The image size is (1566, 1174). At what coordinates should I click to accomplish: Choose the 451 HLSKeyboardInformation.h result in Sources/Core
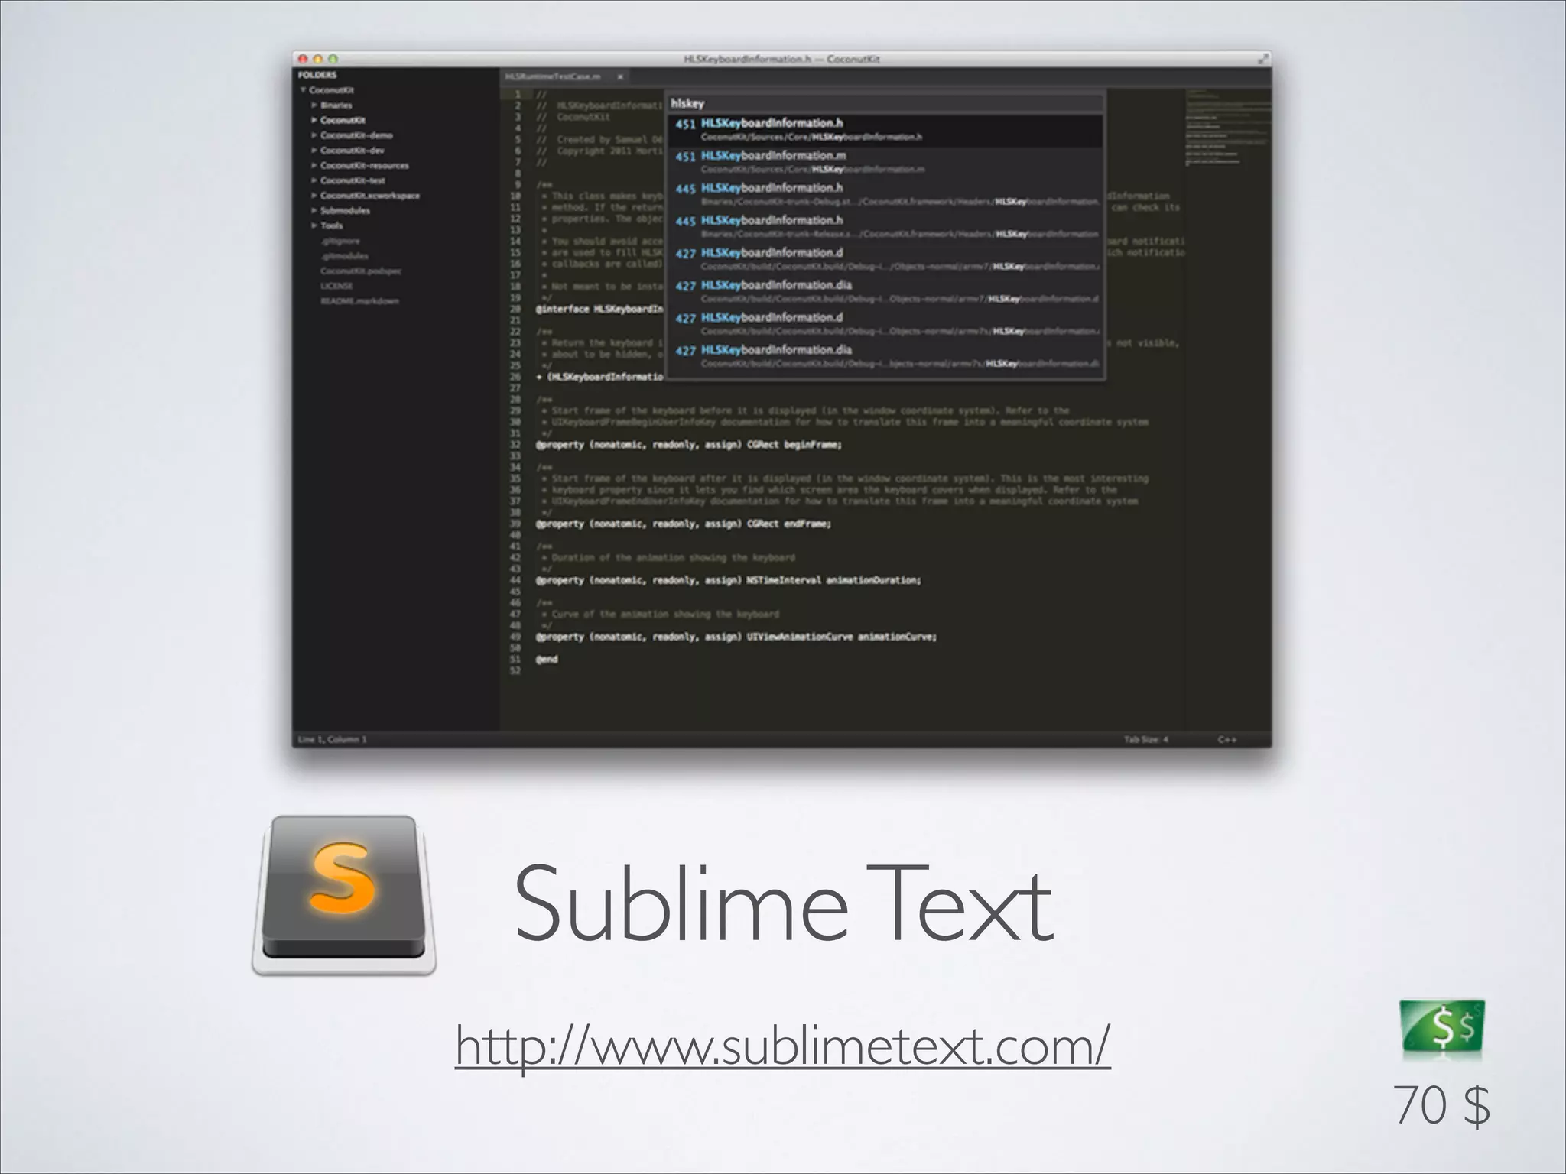885,130
